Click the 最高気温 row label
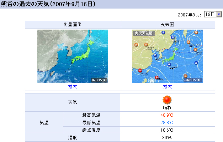The width and height of the screenshot is (223, 142). (91, 115)
